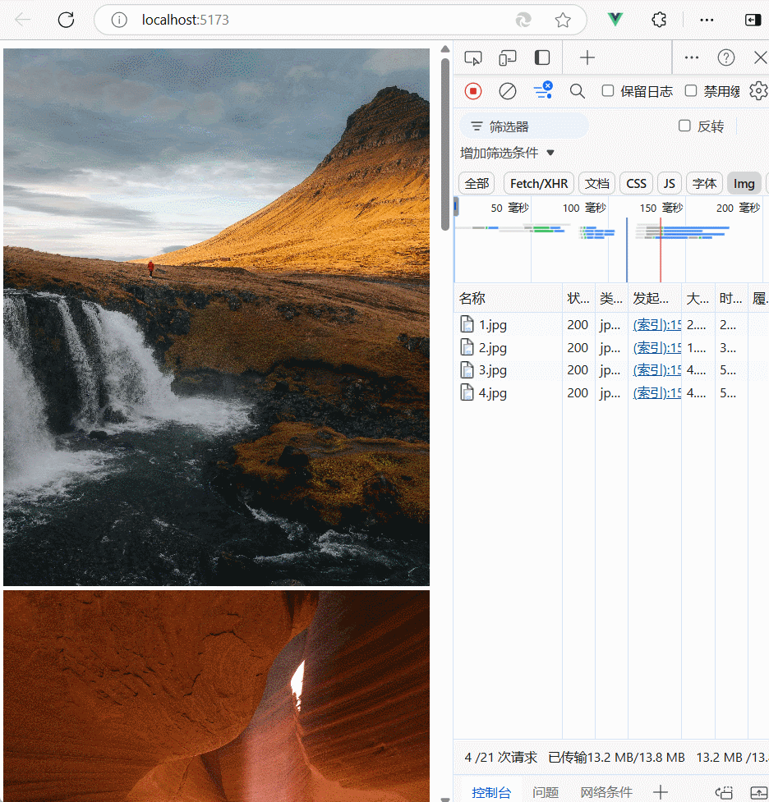Stop recording network log

473,92
